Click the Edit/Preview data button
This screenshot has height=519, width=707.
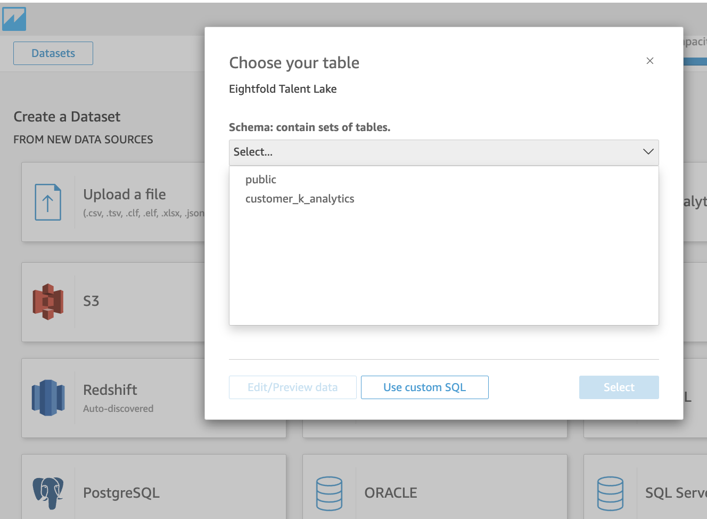(293, 387)
